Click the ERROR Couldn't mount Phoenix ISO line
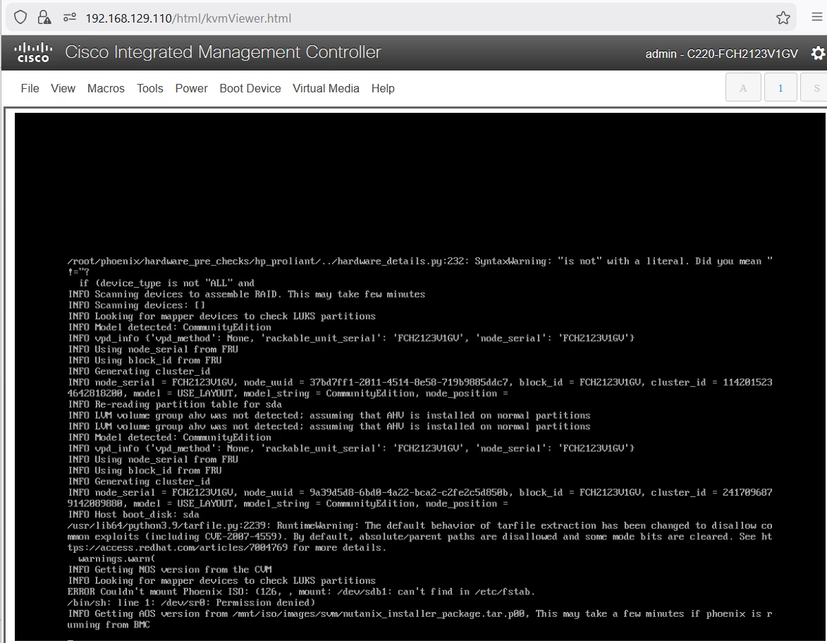The image size is (827, 643). coord(301,592)
